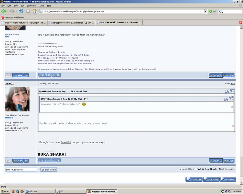
Task: Close the current tab with red X
Action: 241,23
